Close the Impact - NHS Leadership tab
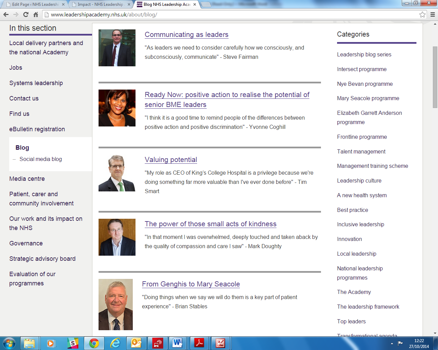438x350 pixels. pos(129,4)
